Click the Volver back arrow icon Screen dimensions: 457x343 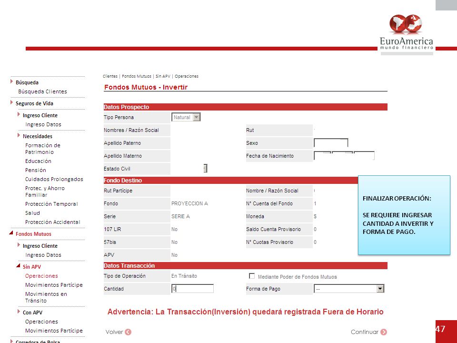point(128,332)
